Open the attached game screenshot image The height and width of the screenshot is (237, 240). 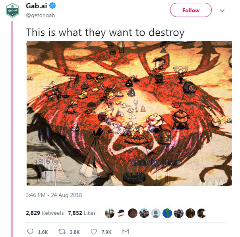click(129, 114)
